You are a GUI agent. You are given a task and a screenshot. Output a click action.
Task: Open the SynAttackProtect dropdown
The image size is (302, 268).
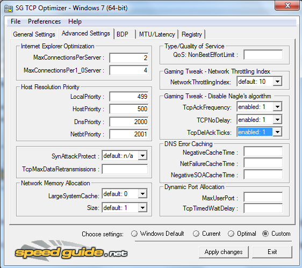tap(142, 156)
